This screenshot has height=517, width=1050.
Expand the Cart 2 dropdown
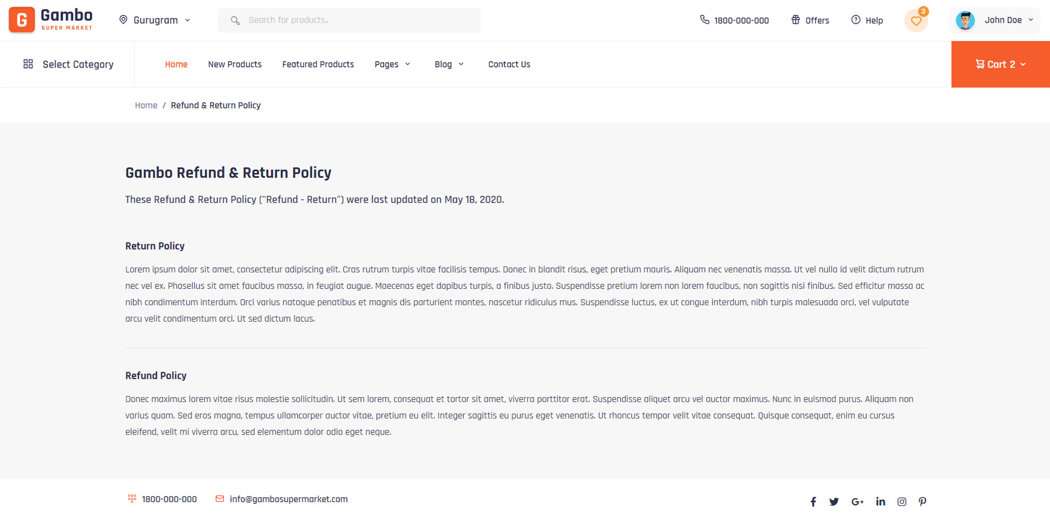pos(1000,64)
